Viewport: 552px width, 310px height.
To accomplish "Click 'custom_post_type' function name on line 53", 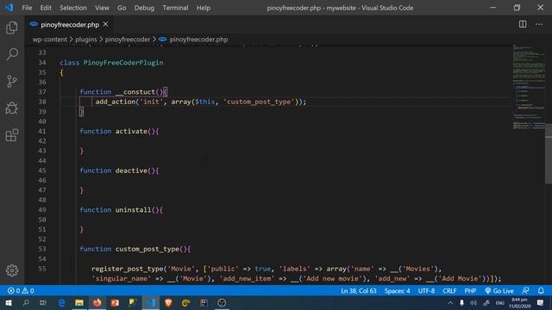I will (x=147, y=249).
